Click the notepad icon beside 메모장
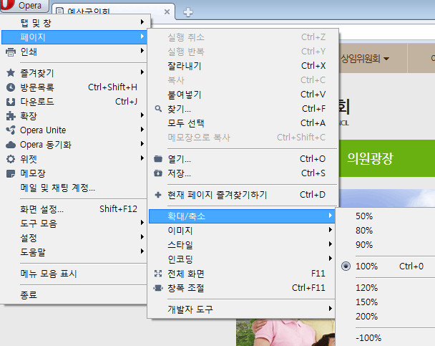The height and width of the screenshot is (346, 435). pos(10,173)
